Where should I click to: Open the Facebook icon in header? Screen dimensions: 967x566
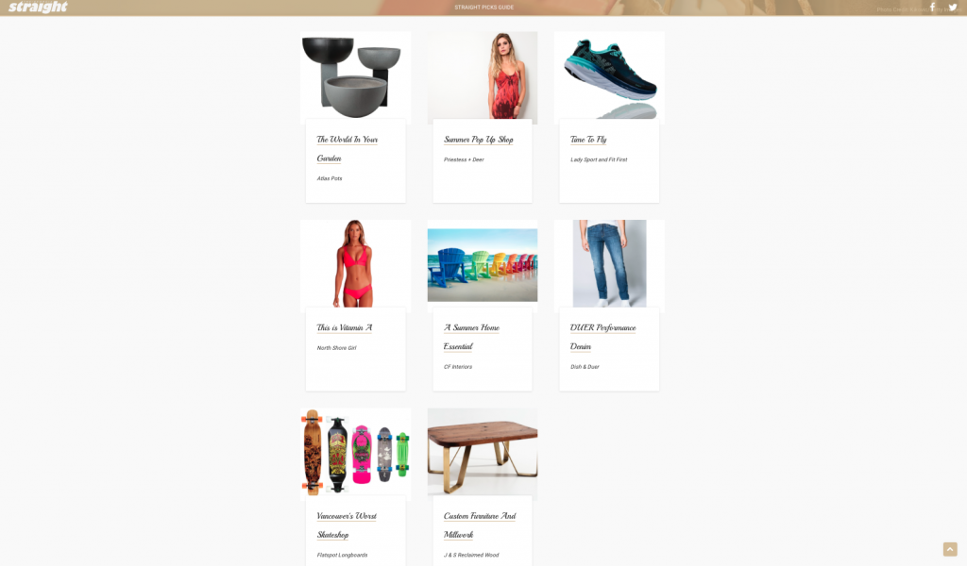click(932, 8)
